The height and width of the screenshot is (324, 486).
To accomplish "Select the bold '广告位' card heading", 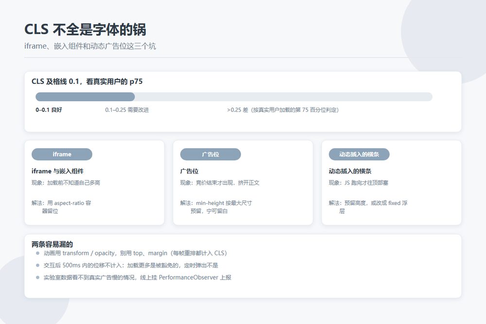I will pyautogui.click(x=190, y=171).
